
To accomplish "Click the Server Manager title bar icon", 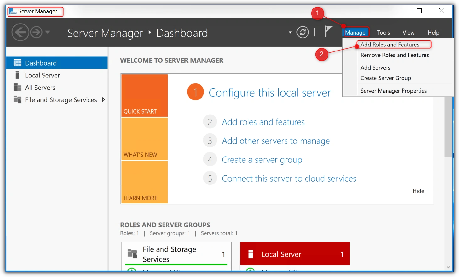I will point(13,11).
